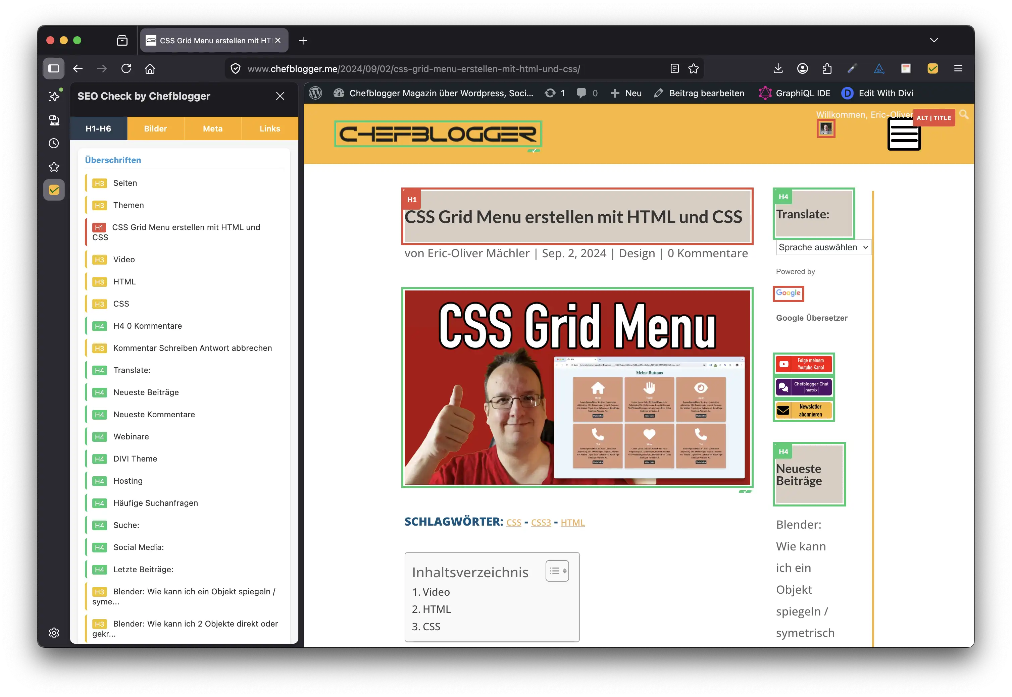Open the Sprache auswählen dropdown
Screen dimensions: 1012x697
(823, 247)
